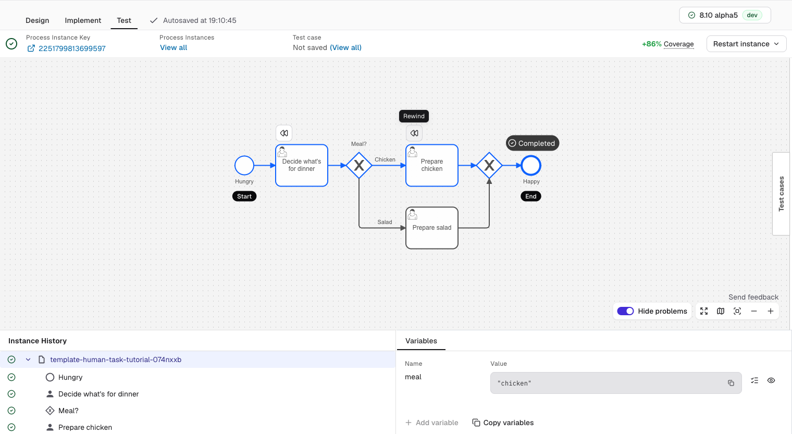This screenshot has width=792, height=434.
Task: Collapse template-human-task-tutorial tree chevron
Action: pyautogui.click(x=28, y=359)
